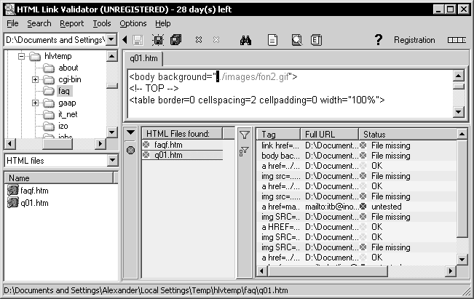Open the HTML files type dropdown
The width and height of the screenshot is (474, 299).
[x=111, y=160]
